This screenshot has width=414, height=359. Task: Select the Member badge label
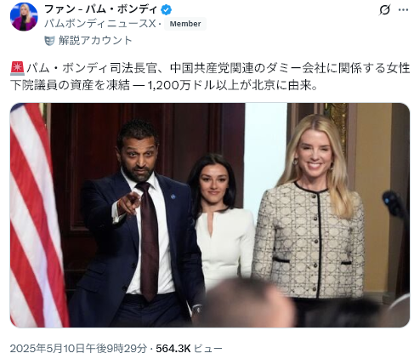(185, 24)
